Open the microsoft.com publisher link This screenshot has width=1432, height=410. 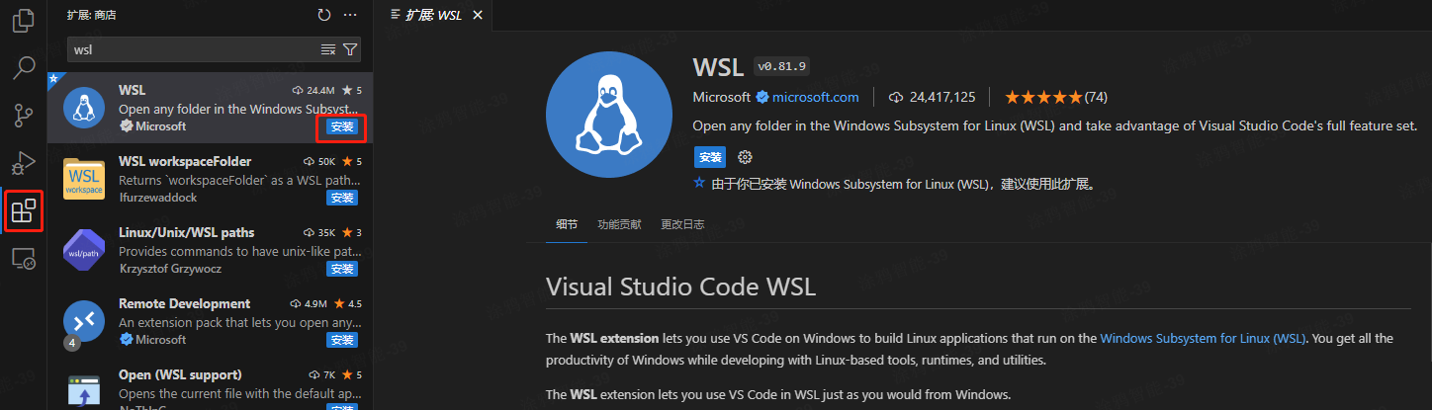(x=816, y=97)
